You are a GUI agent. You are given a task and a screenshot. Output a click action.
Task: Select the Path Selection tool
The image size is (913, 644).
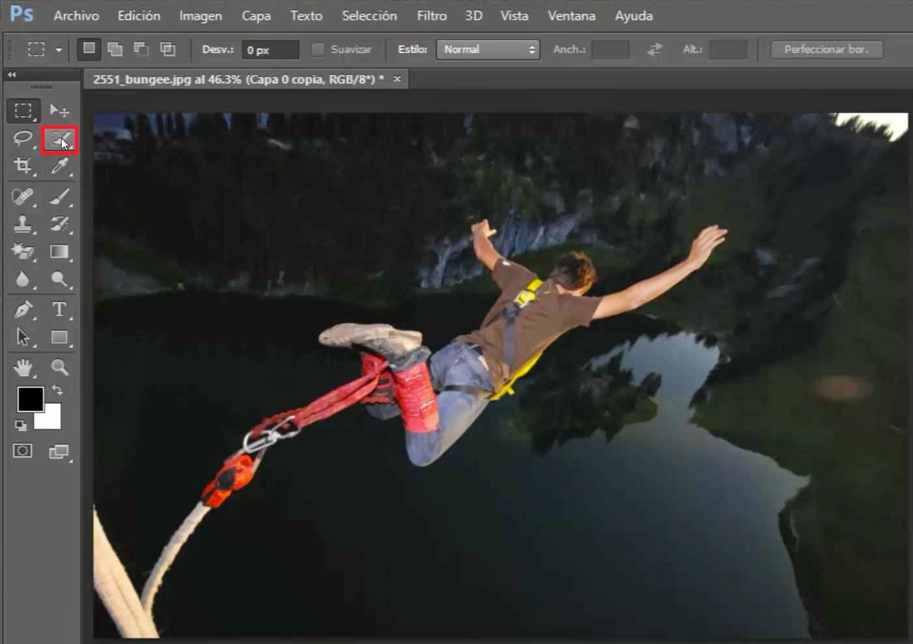point(23,337)
